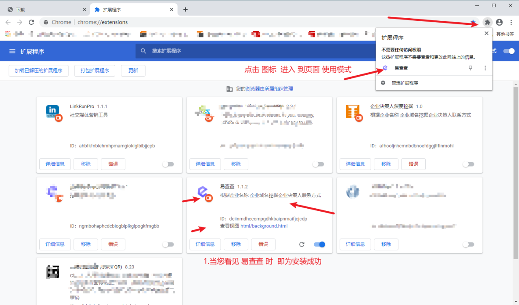
Task: Enable the LinkRunPro extension toggle
Action: coord(168,164)
